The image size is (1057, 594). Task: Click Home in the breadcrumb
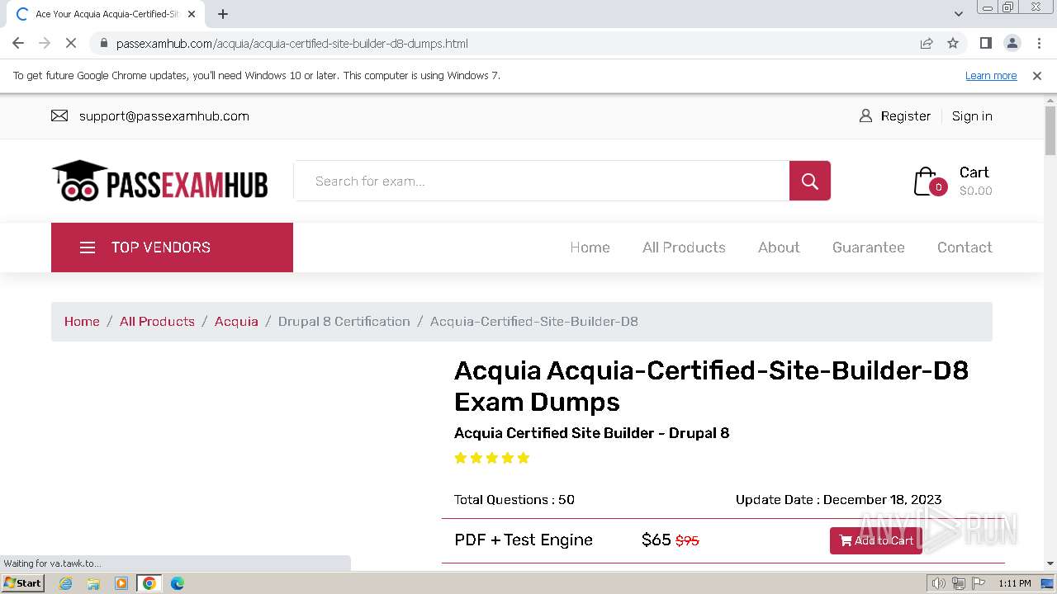82,322
